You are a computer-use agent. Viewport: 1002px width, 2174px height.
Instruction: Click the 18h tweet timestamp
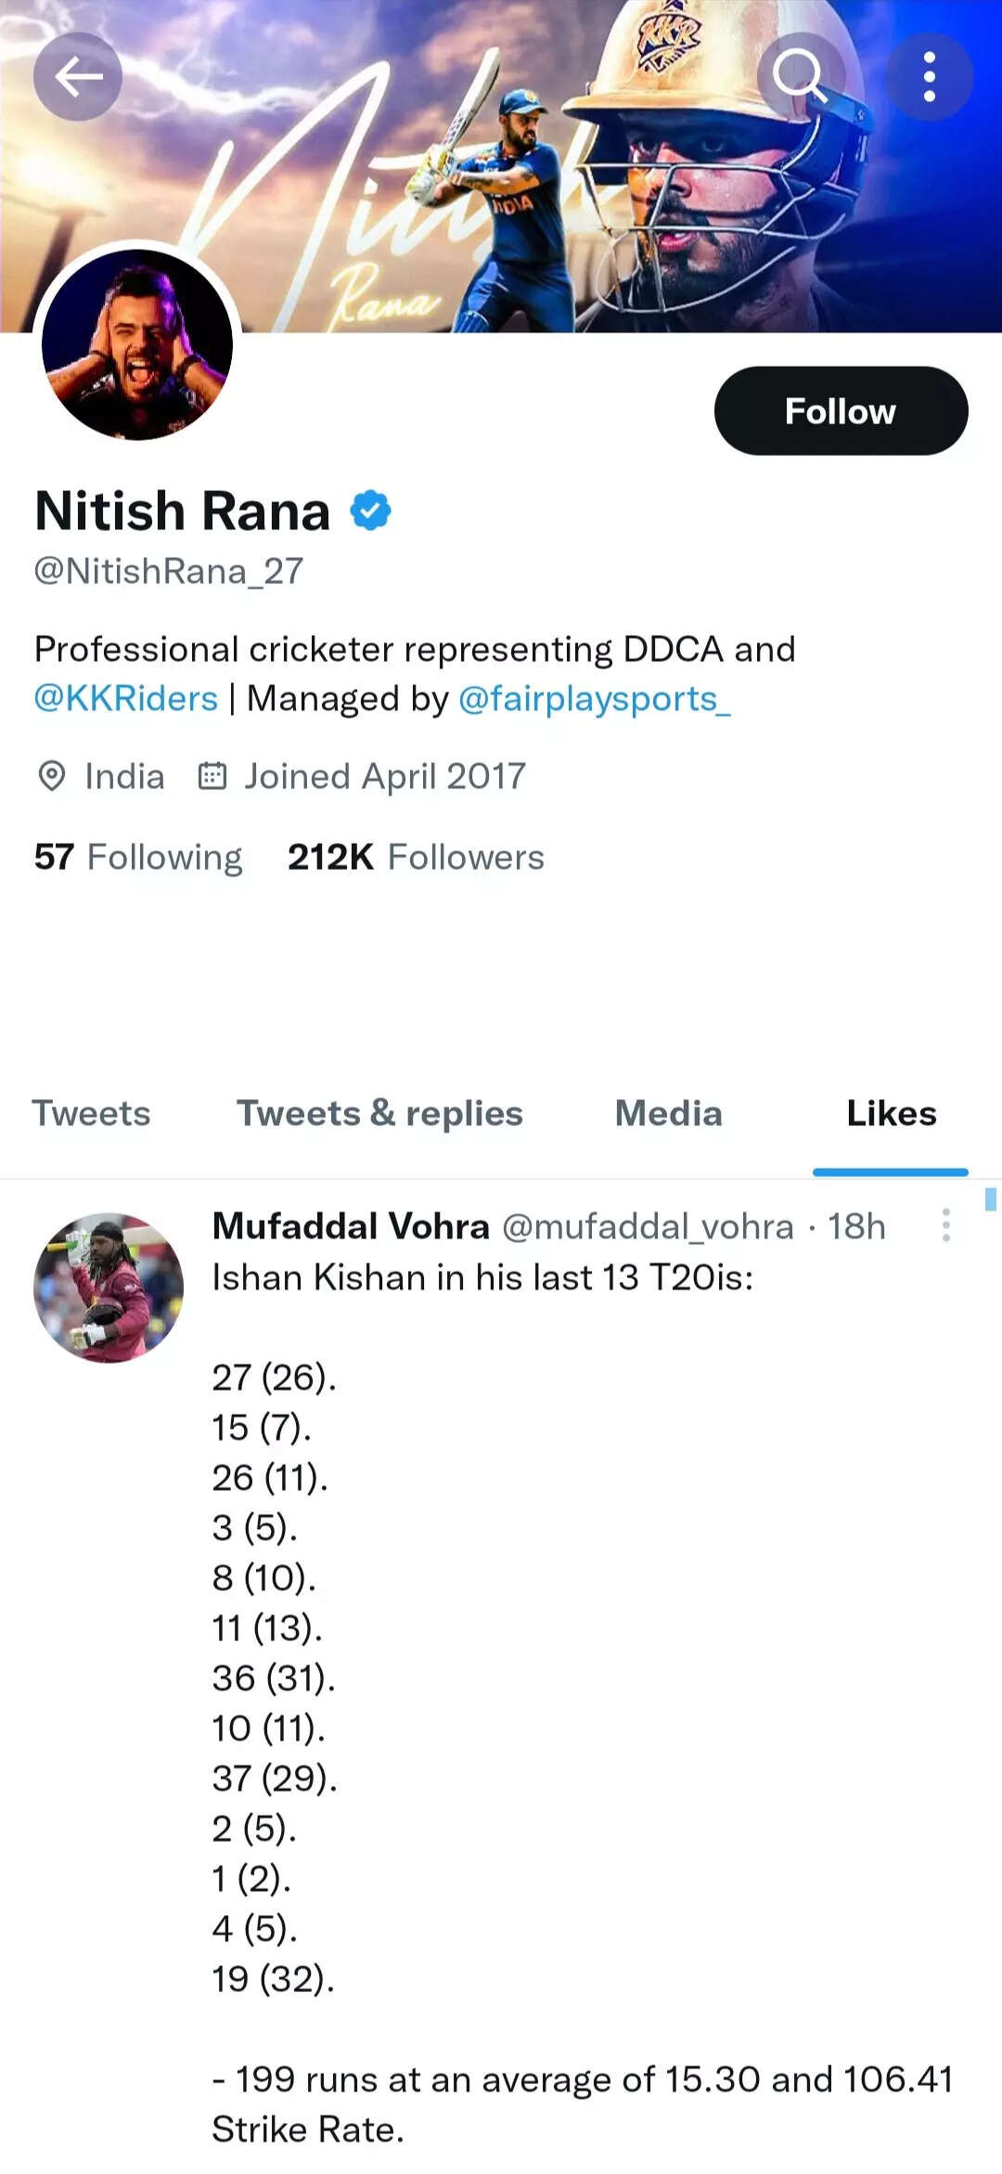(x=858, y=1225)
